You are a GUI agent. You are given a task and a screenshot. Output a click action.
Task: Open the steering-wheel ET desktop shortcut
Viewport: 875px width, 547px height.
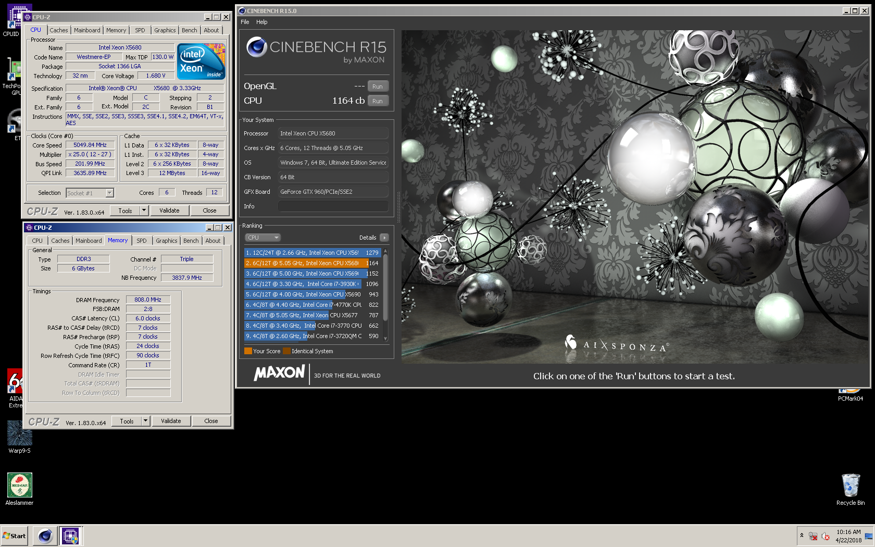14,125
